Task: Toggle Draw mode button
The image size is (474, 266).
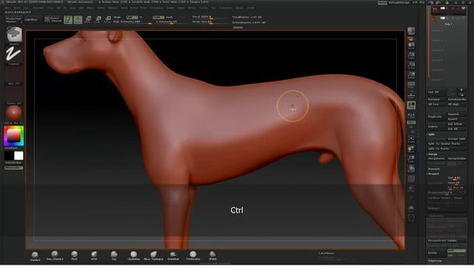Action: 78,20
